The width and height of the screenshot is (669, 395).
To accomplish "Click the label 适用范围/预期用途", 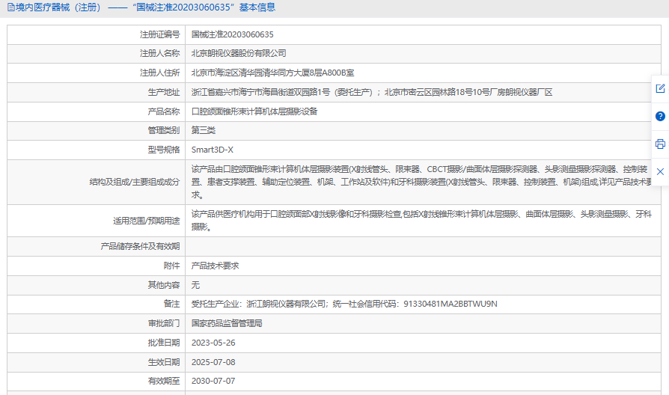I will (147, 221).
